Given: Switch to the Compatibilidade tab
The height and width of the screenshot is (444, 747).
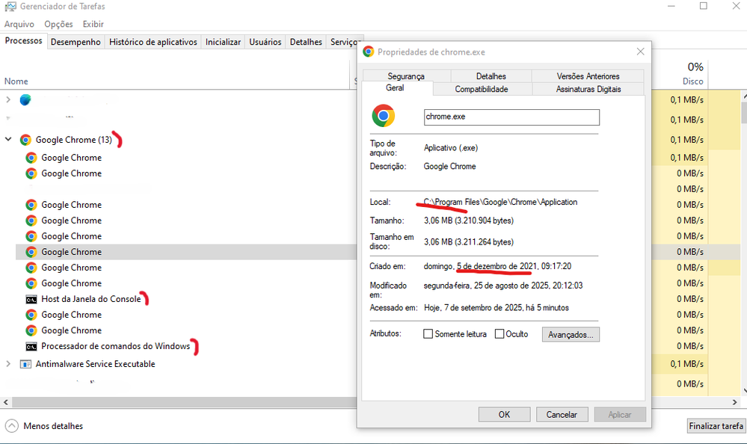Looking at the screenshot, I should [x=481, y=89].
